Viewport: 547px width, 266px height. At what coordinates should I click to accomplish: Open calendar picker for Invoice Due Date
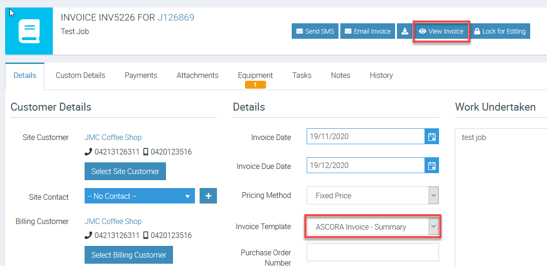point(432,165)
